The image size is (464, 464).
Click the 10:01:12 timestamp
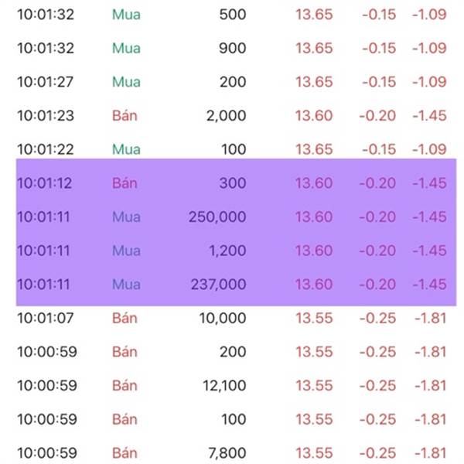44,183
